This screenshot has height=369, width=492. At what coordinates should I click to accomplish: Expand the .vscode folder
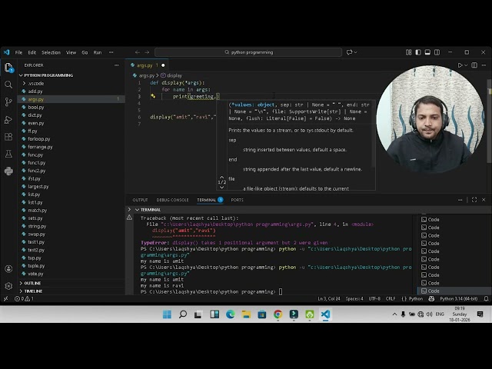coord(36,84)
